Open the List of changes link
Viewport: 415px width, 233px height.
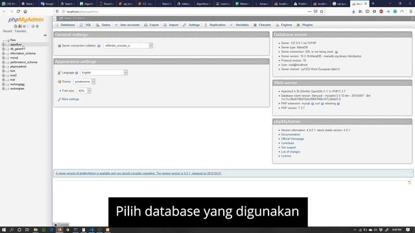[x=290, y=152]
